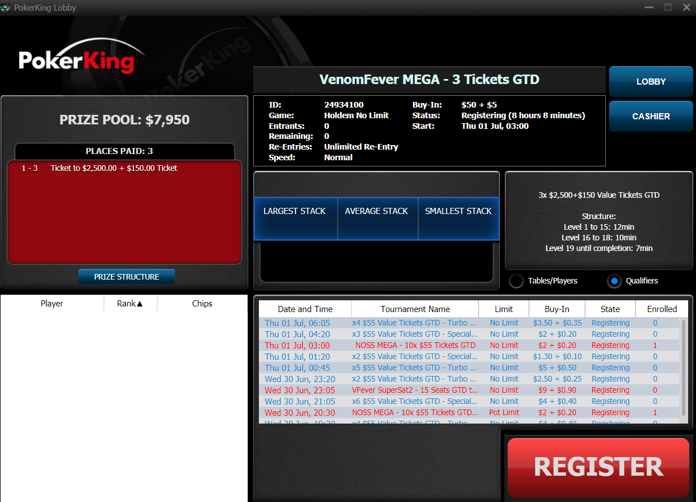The width and height of the screenshot is (696, 502).
Task: Click the Tournament Name column header
Action: [415, 309]
